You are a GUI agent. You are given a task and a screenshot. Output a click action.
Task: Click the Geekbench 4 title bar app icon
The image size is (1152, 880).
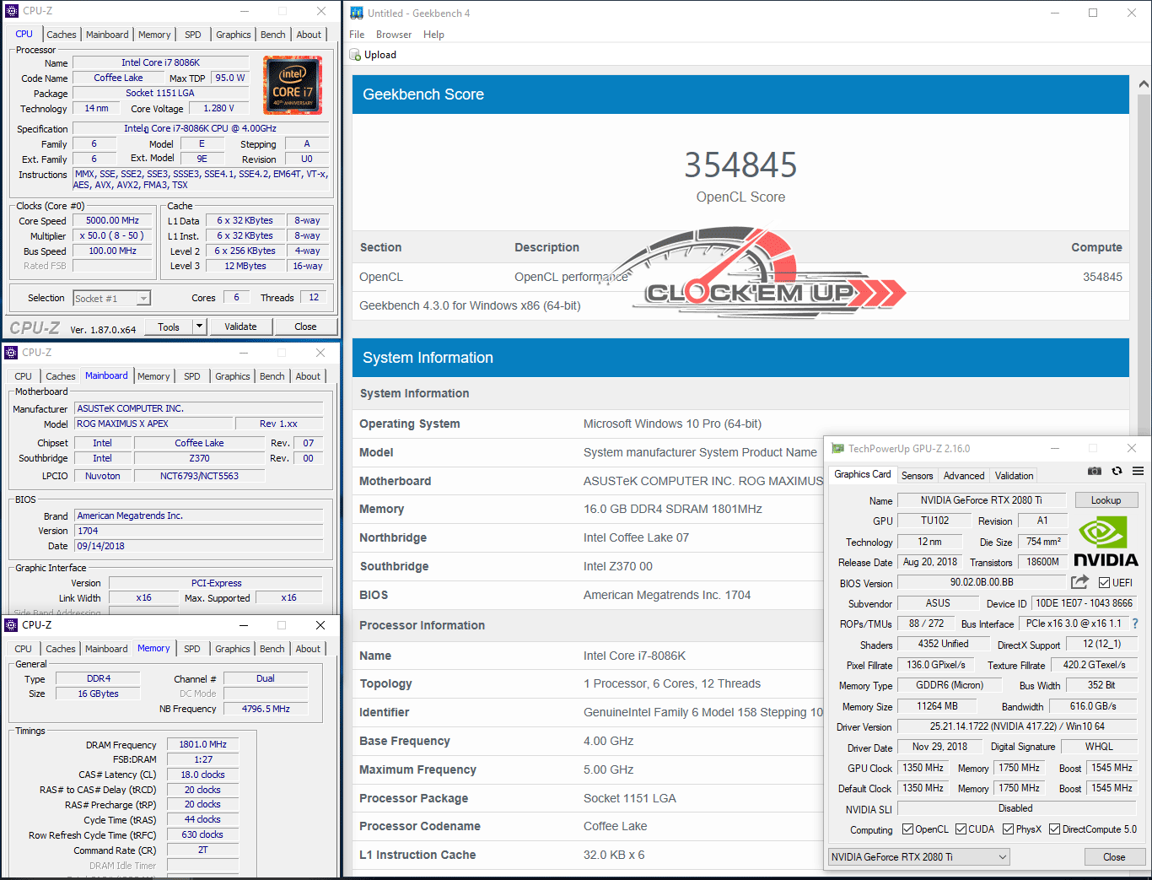[x=357, y=13]
